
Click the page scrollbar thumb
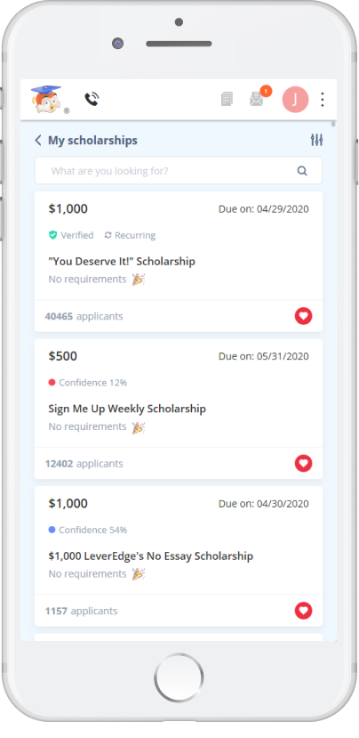pyautogui.click(x=333, y=125)
